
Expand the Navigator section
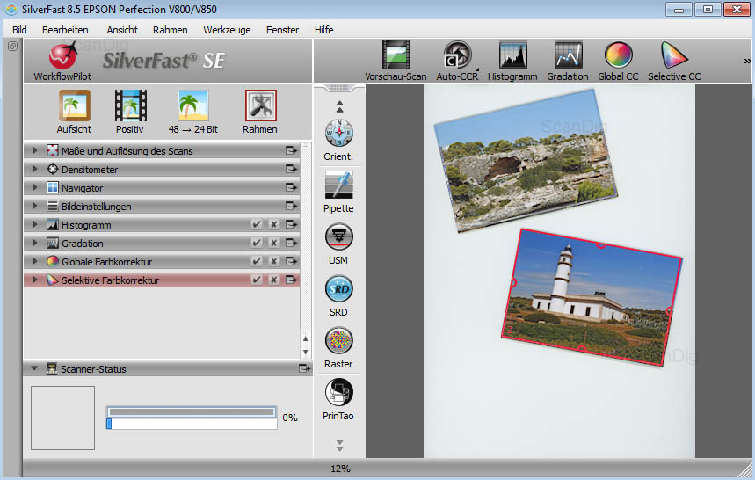coord(34,187)
